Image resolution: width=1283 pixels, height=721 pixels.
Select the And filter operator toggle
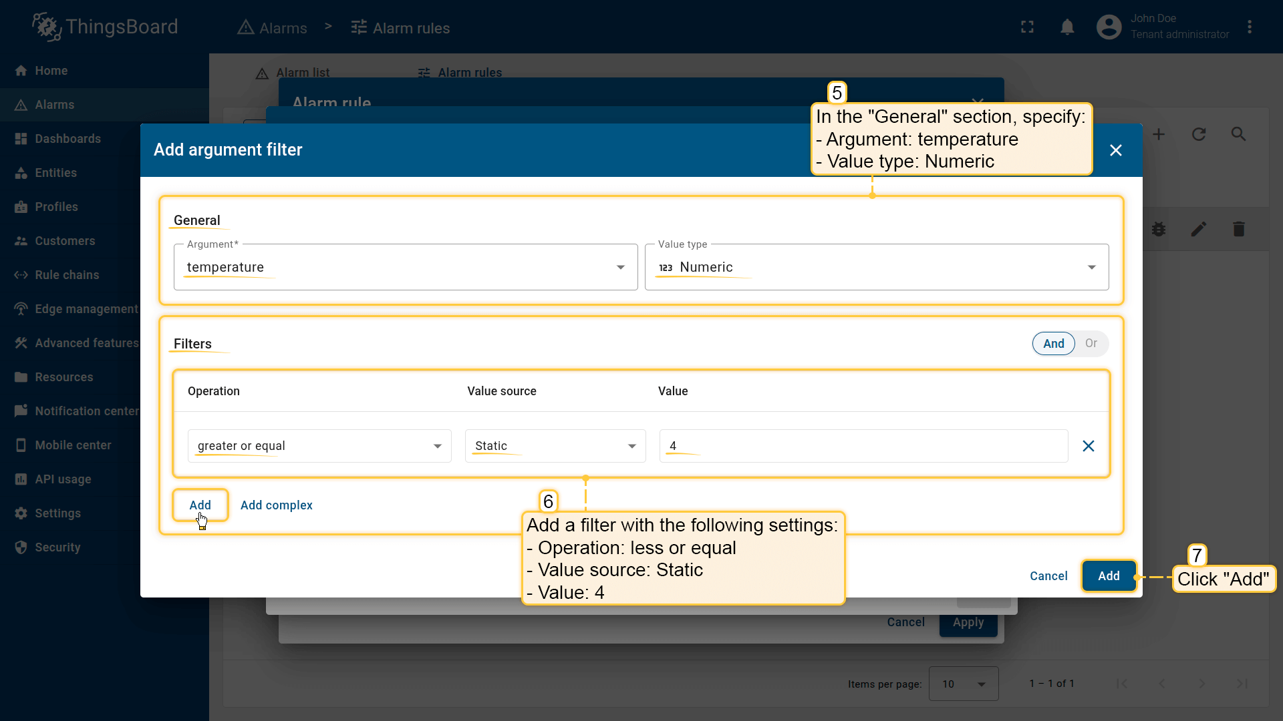[x=1053, y=344]
